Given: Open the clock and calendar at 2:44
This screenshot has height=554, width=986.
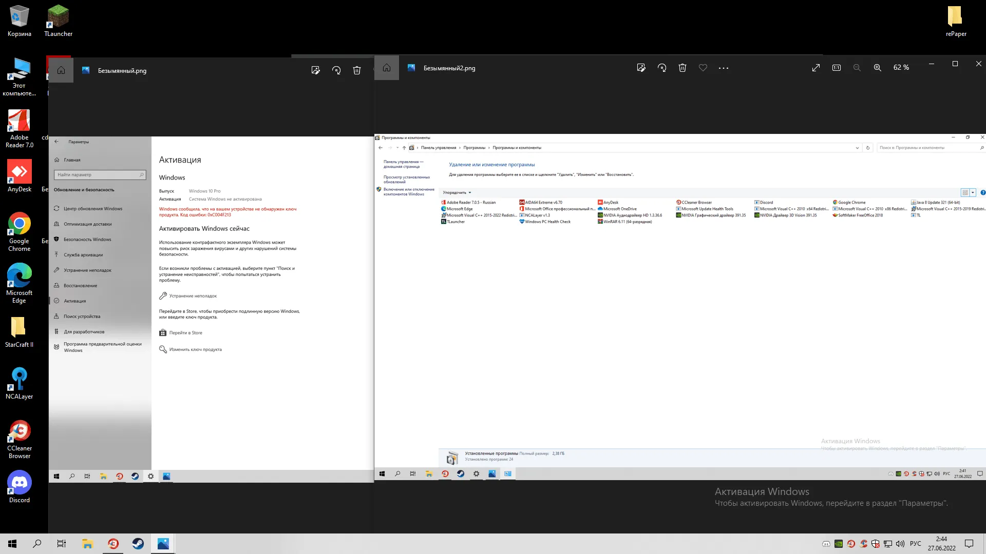Looking at the screenshot, I should click(x=941, y=544).
